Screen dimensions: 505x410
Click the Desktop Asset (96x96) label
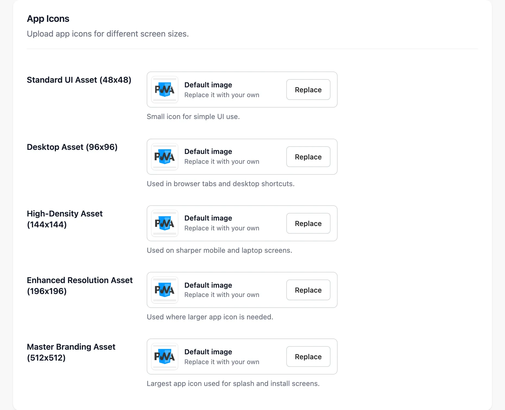pos(72,147)
